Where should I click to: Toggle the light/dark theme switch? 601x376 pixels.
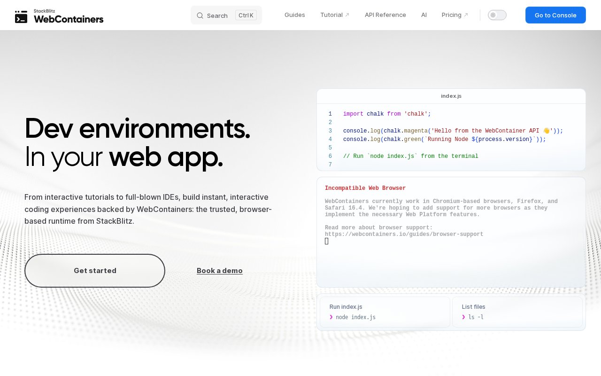(497, 15)
